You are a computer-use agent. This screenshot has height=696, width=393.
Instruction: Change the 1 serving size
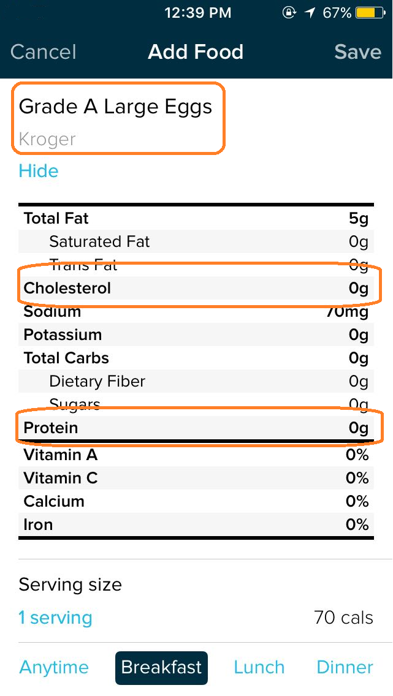click(55, 618)
